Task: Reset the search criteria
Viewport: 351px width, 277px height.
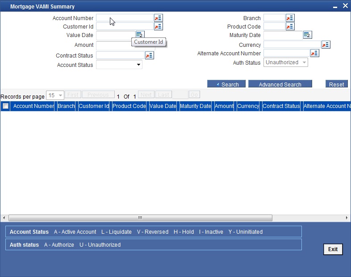Action: [x=336, y=84]
